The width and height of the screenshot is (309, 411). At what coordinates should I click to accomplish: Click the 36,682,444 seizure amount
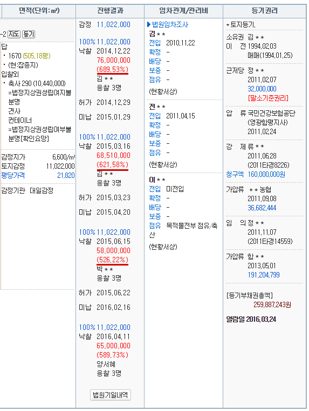click(262, 208)
